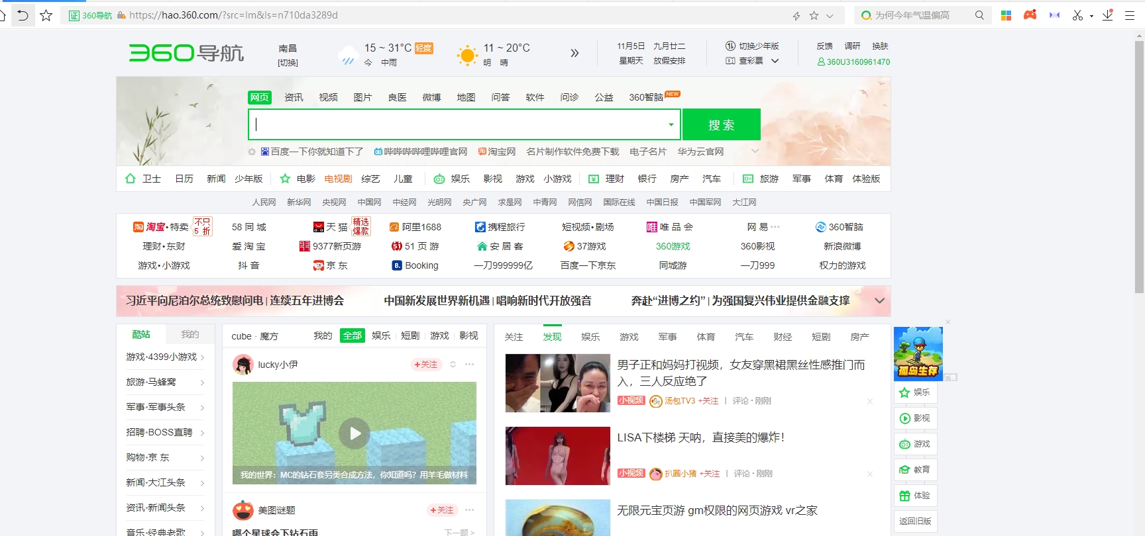Click the user account 360U3160961470
The height and width of the screenshot is (536, 1145).
pos(853,62)
